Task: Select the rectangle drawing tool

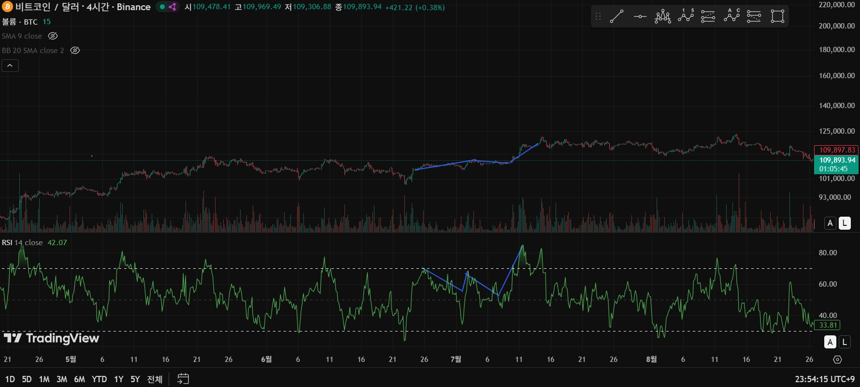Action: pos(777,16)
